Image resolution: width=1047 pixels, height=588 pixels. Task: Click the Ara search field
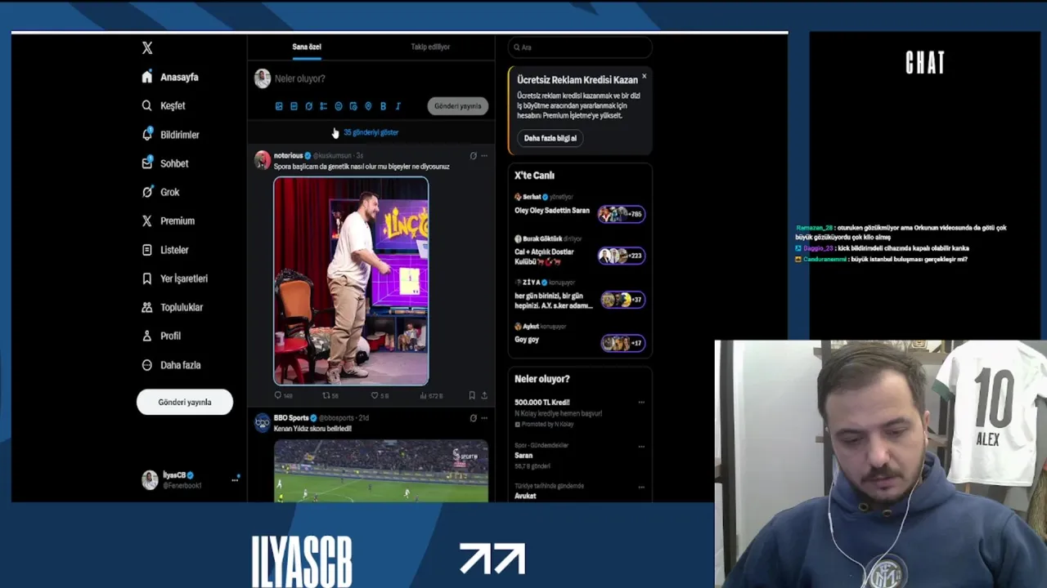coord(580,47)
